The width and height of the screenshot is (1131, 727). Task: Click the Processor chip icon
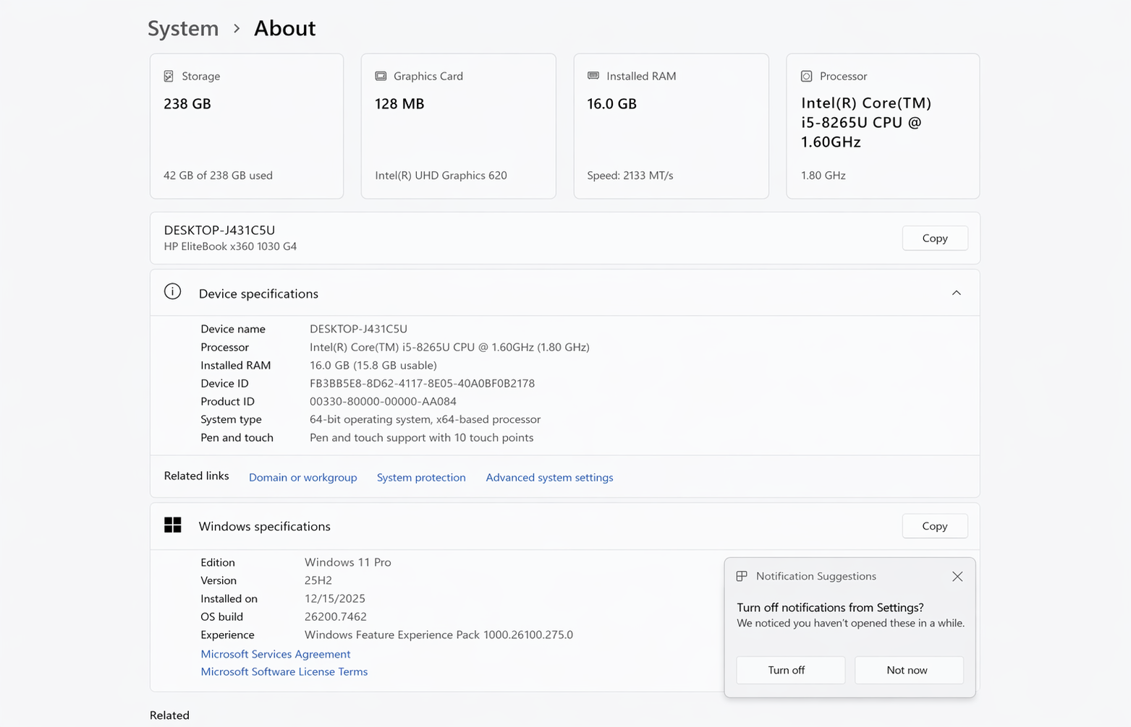(x=806, y=76)
